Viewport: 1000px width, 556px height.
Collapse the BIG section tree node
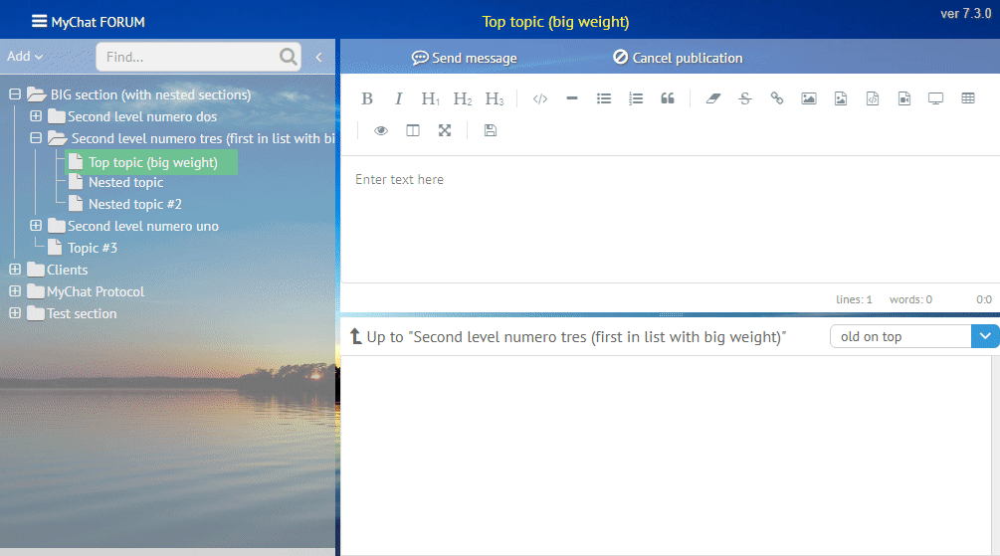tap(15, 94)
